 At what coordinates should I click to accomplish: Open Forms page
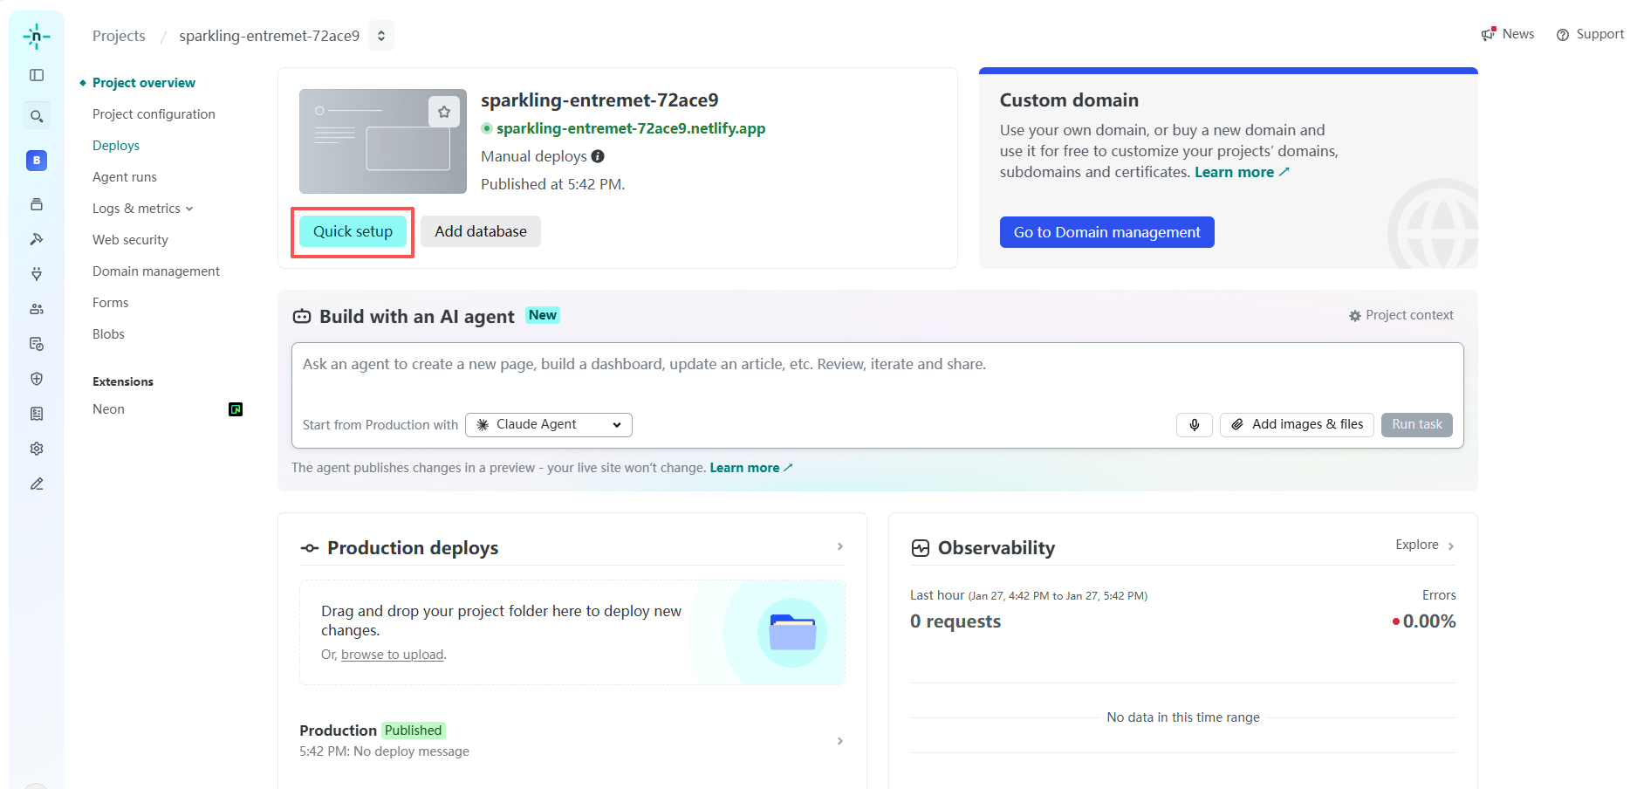[110, 303]
